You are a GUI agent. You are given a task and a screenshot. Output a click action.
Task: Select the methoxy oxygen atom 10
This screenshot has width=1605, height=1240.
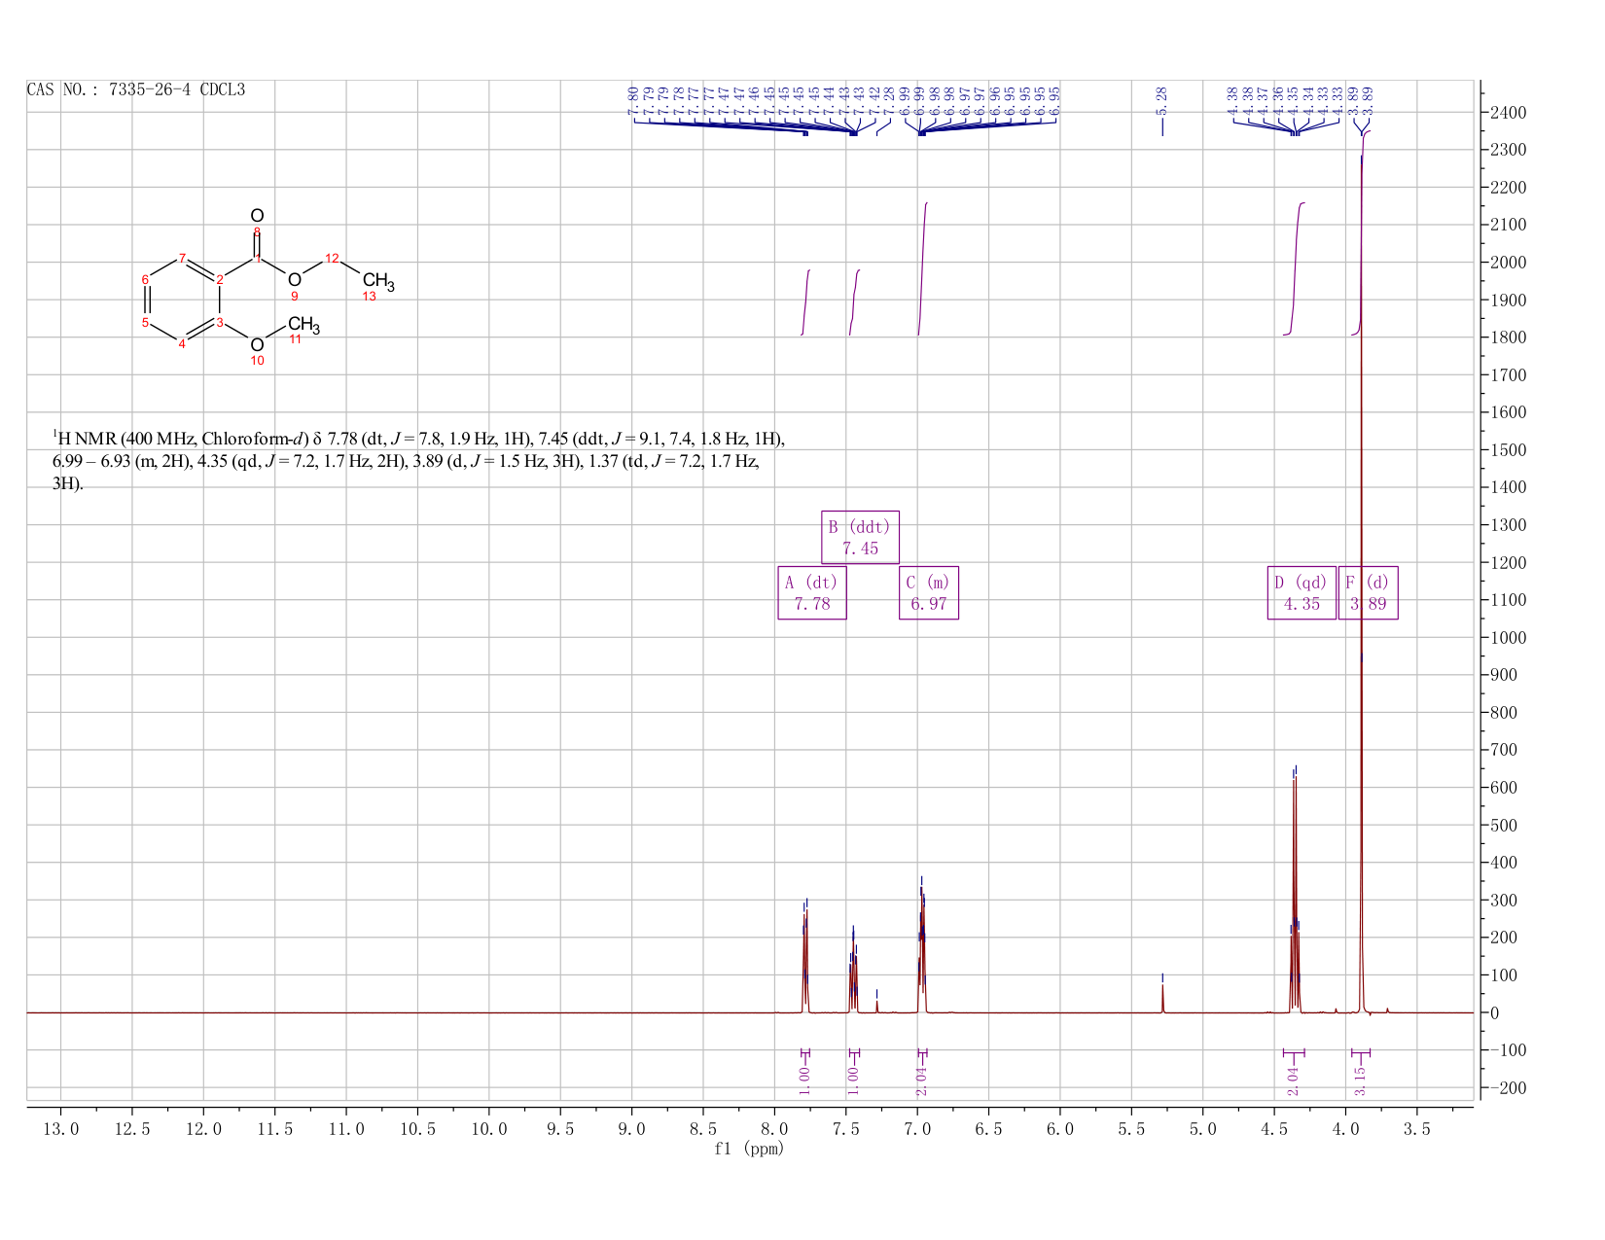click(x=257, y=345)
